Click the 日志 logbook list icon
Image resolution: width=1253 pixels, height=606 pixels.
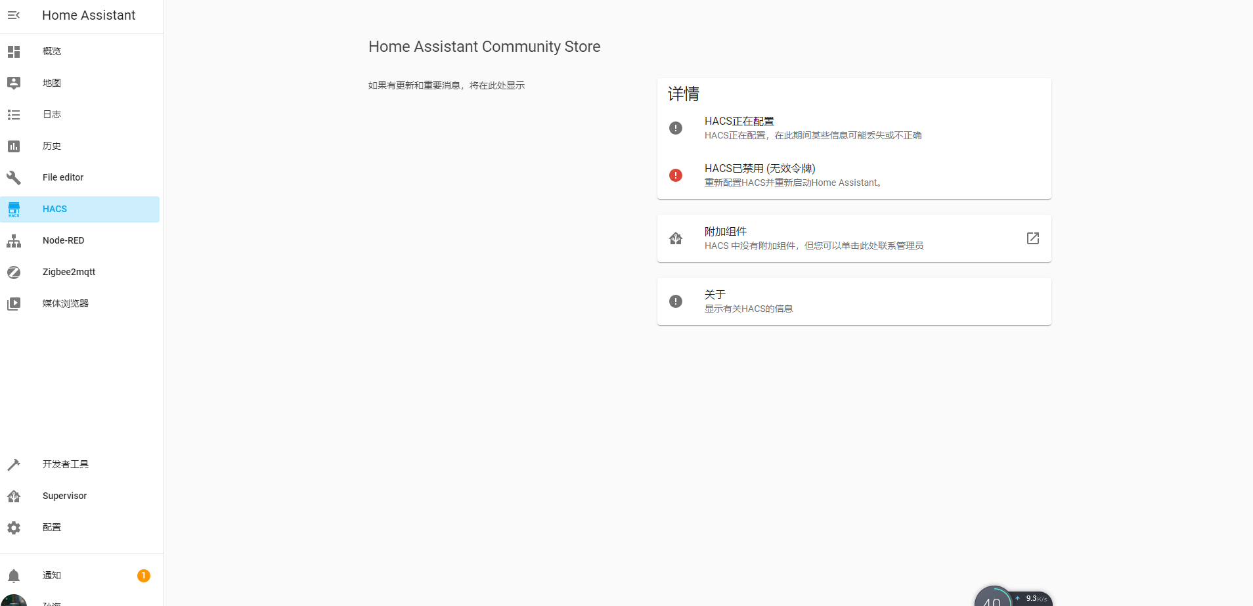(x=14, y=114)
